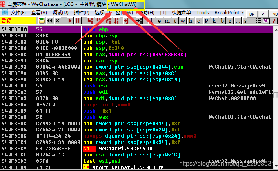Click the address 540F8EC9
Image resolution: width=278 pixels, height=171 pixels.
click(14, 149)
